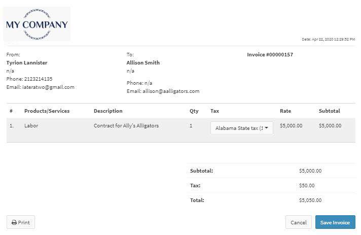Click the Contract for Ally's Alligators description
This screenshot has width=361, height=235.
click(126, 125)
